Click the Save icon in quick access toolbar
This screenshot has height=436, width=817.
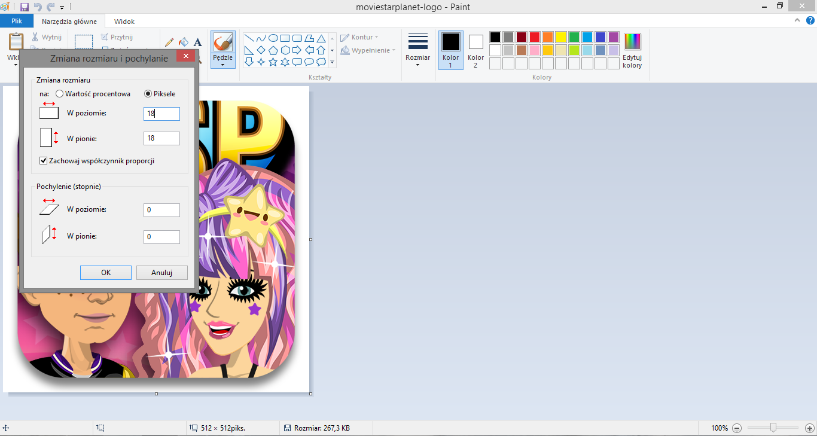[x=25, y=7]
